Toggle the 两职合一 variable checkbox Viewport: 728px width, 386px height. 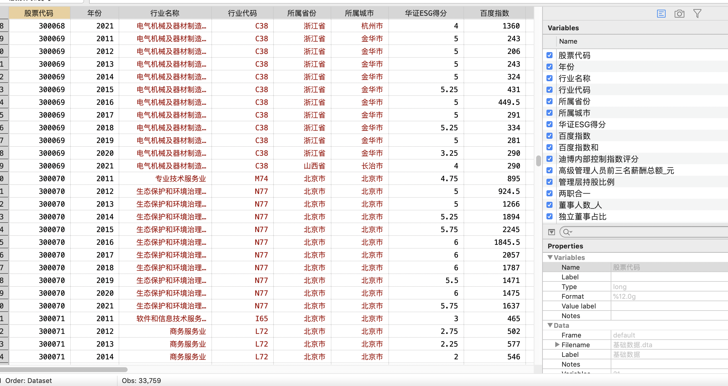tap(549, 193)
